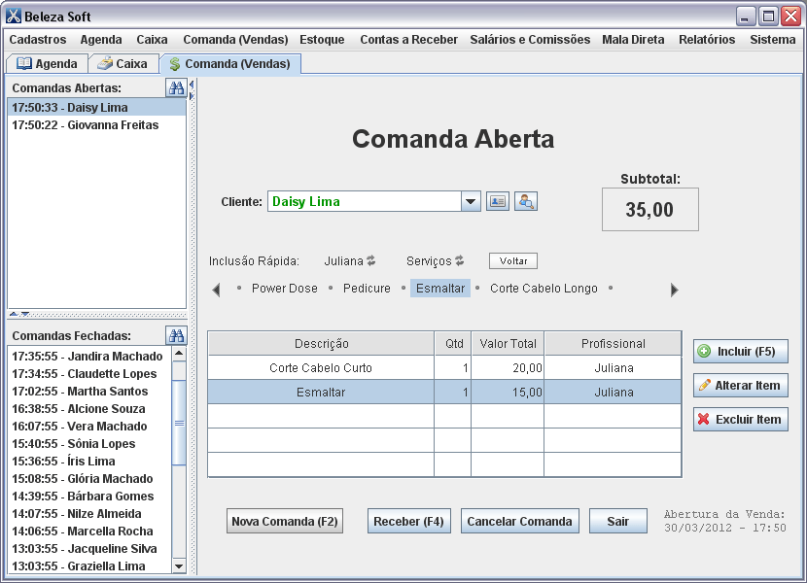Select closed comanda Íris Lima

click(89, 461)
